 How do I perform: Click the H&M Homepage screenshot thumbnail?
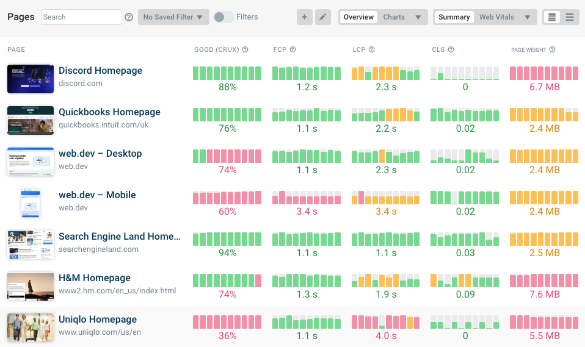click(31, 286)
